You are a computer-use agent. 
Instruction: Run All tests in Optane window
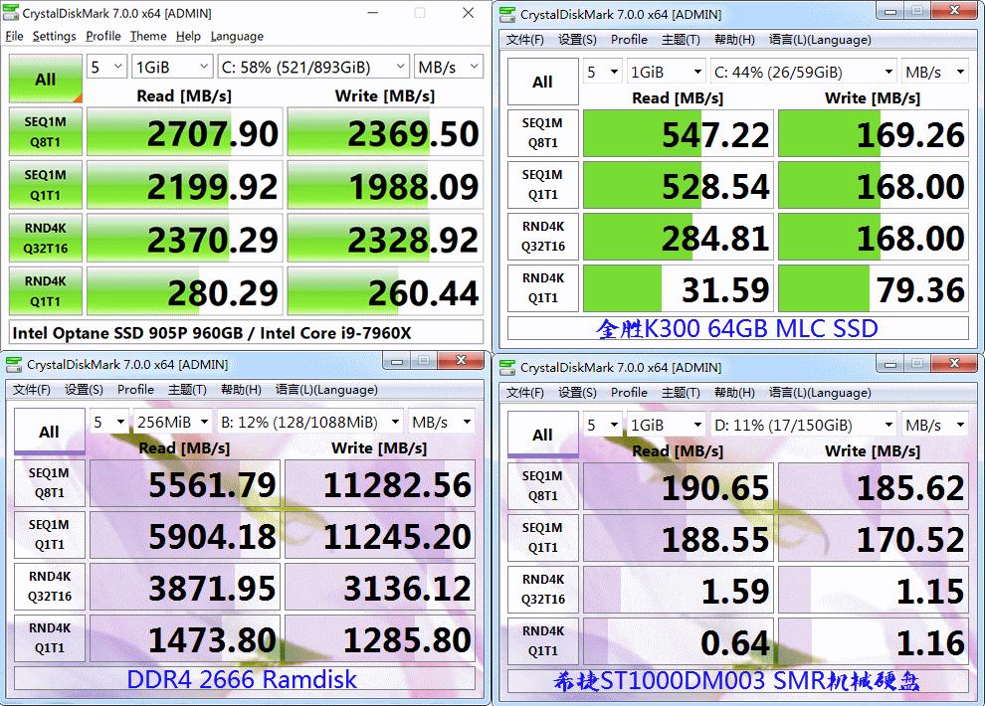click(x=45, y=80)
